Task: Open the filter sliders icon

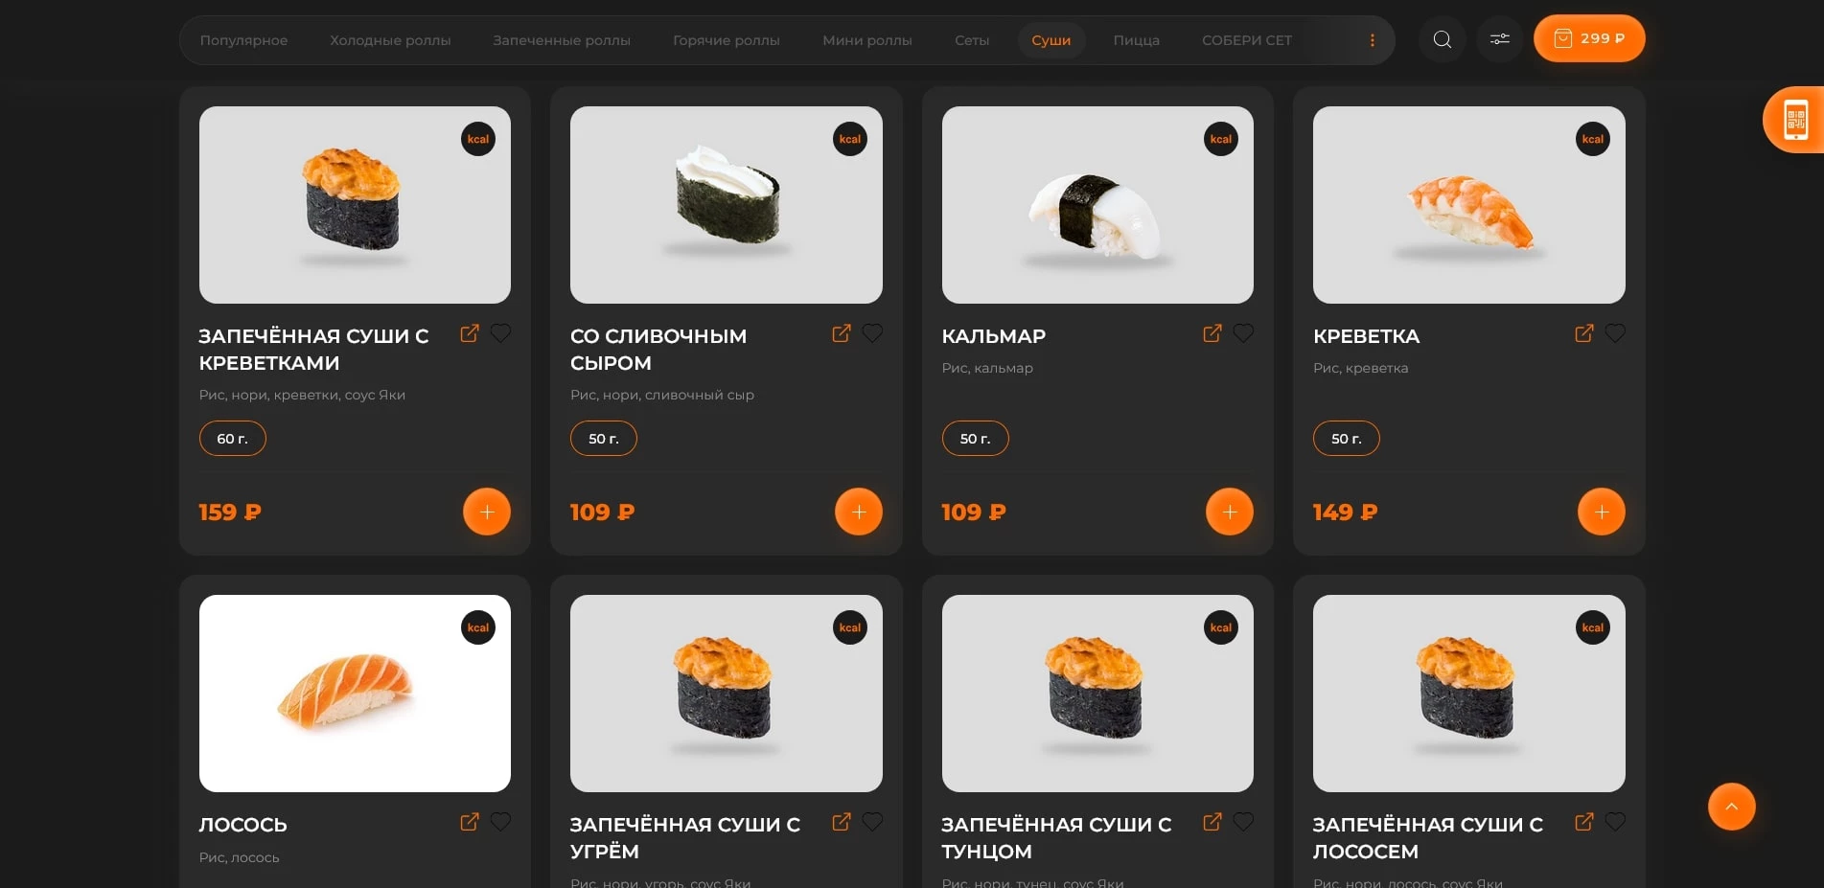Action: point(1499,39)
